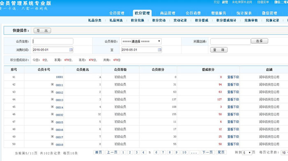The height and width of the screenshot is (161, 288).
Task: Expand row for card number 00018
Action: pyautogui.click(x=52, y=144)
